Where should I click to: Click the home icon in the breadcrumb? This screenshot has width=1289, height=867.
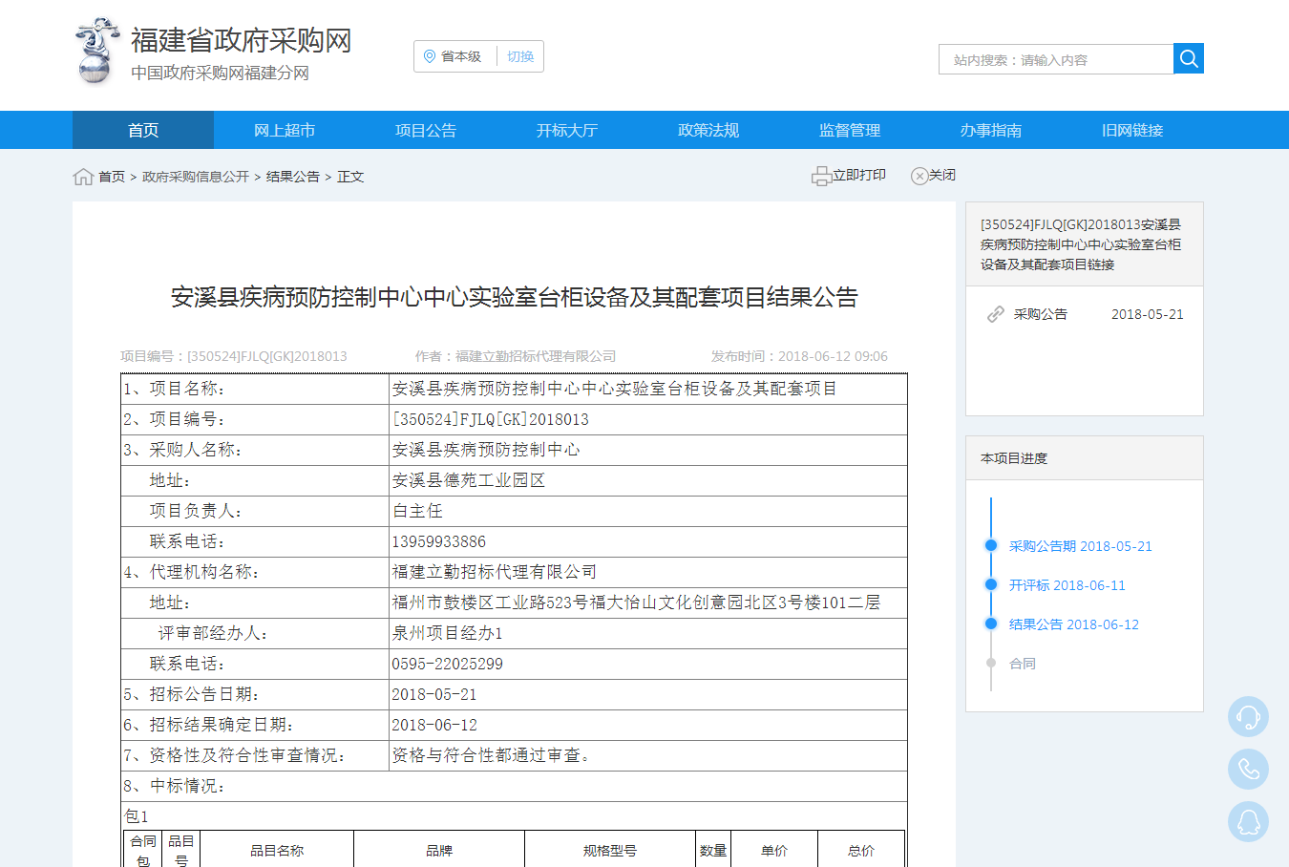pyautogui.click(x=83, y=177)
